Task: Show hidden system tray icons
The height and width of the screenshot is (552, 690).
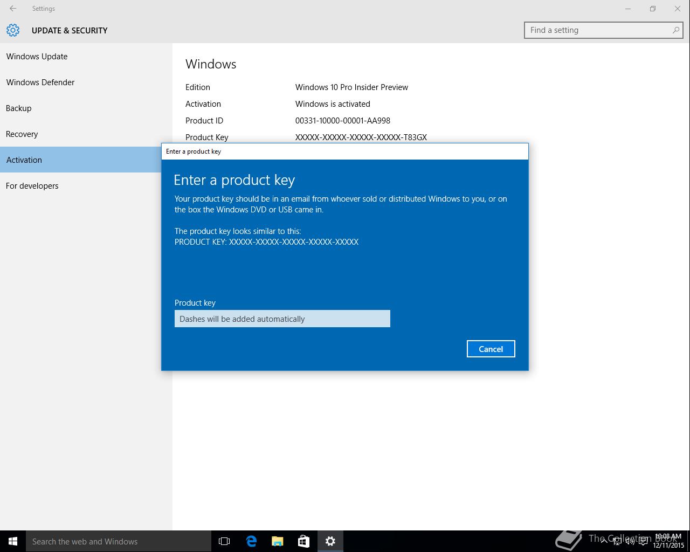Action: click(604, 541)
